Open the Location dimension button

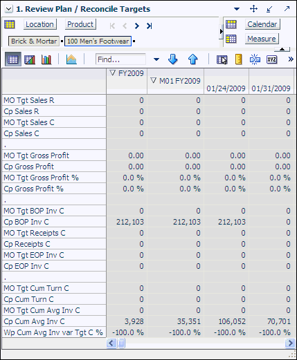click(39, 24)
